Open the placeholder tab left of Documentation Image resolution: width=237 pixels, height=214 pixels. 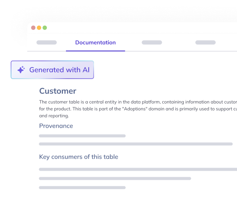(46, 43)
